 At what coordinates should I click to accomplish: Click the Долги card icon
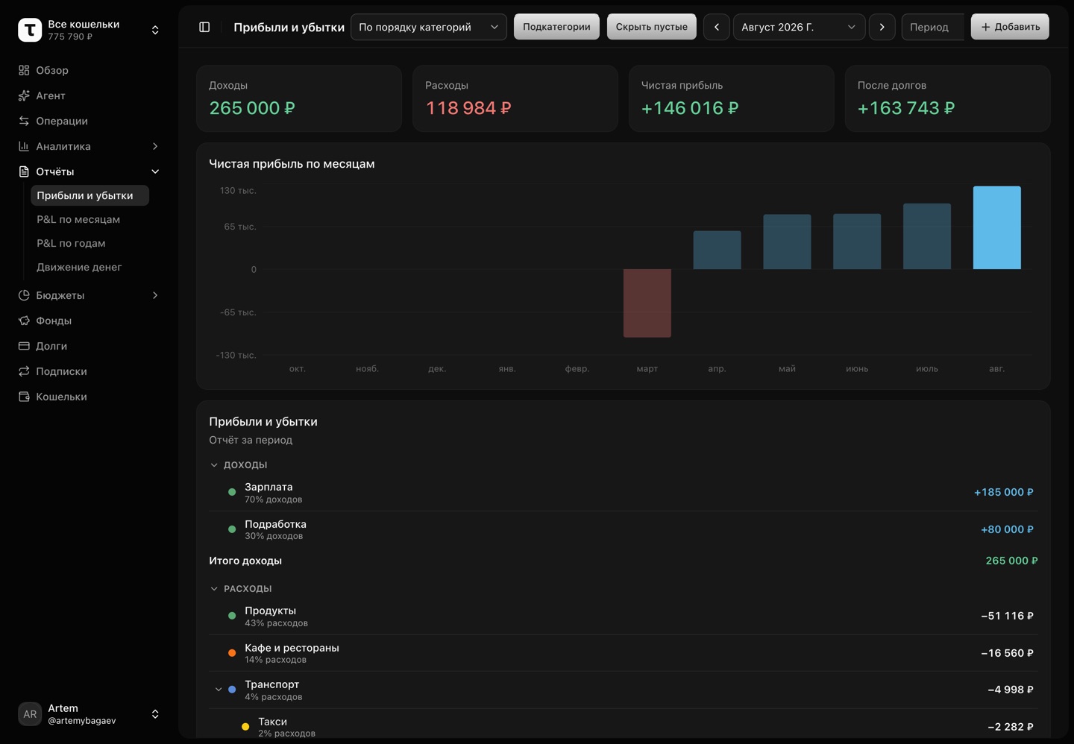point(24,346)
